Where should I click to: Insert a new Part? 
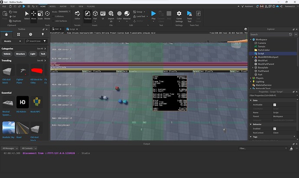coord(95,15)
